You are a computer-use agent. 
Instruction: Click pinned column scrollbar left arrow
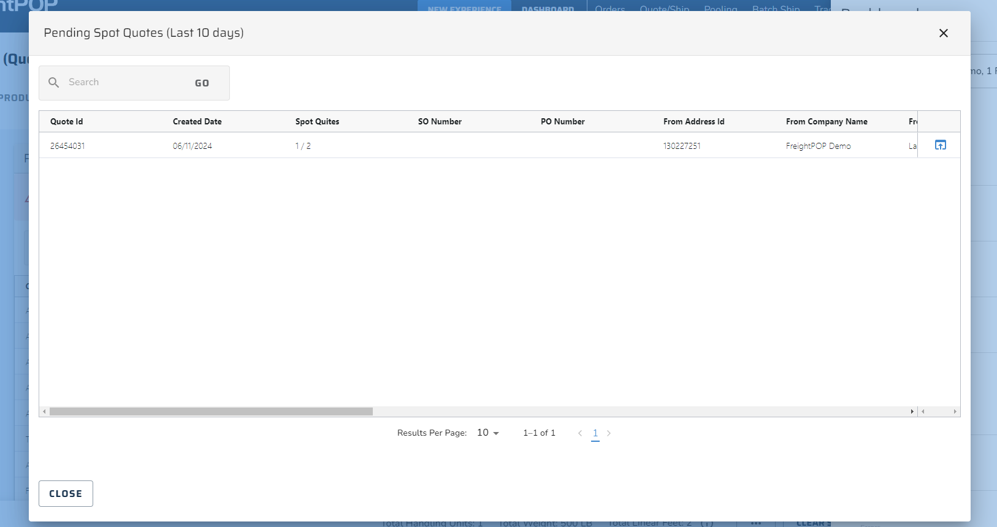point(923,411)
